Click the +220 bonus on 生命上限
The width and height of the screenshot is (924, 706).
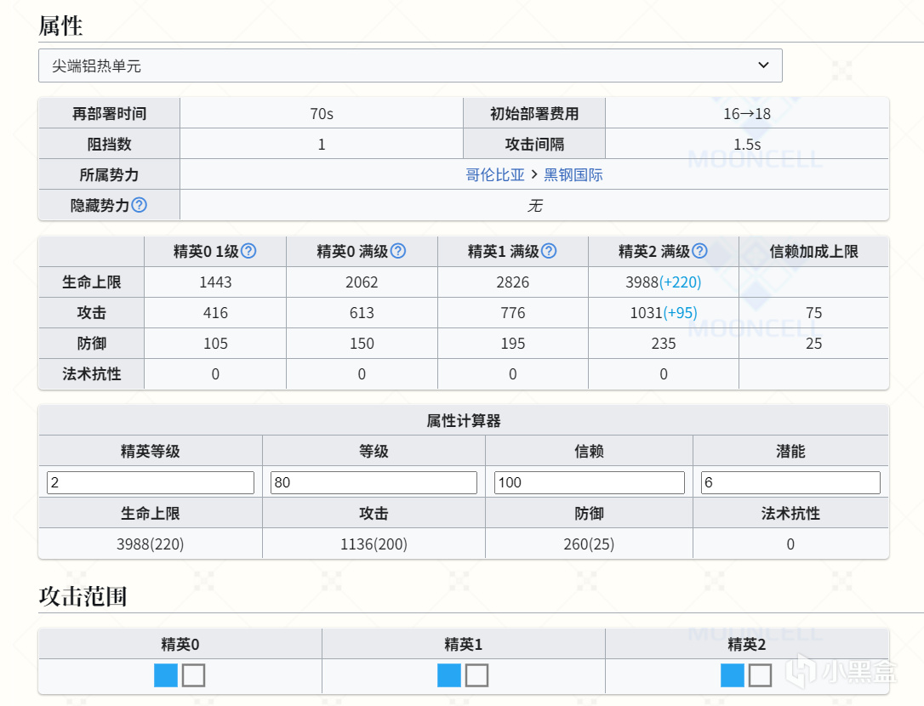point(681,282)
